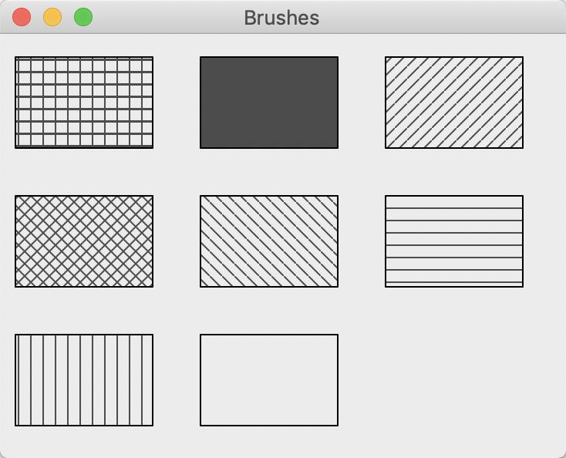The image size is (566, 458).
Task: Click the Brushes window title text
Action: point(281,18)
